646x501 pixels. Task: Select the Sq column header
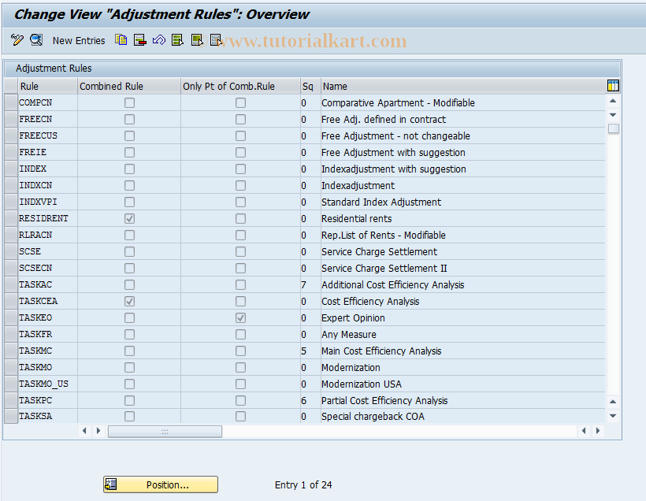click(x=310, y=86)
